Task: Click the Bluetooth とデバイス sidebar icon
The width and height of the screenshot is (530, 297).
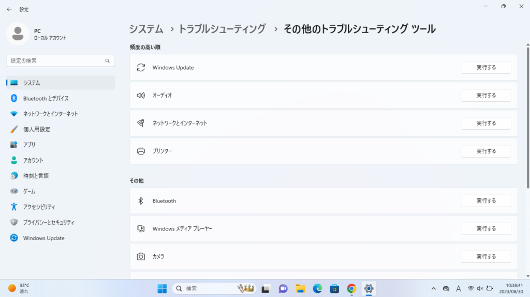Action: pyautogui.click(x=14, y=98)
